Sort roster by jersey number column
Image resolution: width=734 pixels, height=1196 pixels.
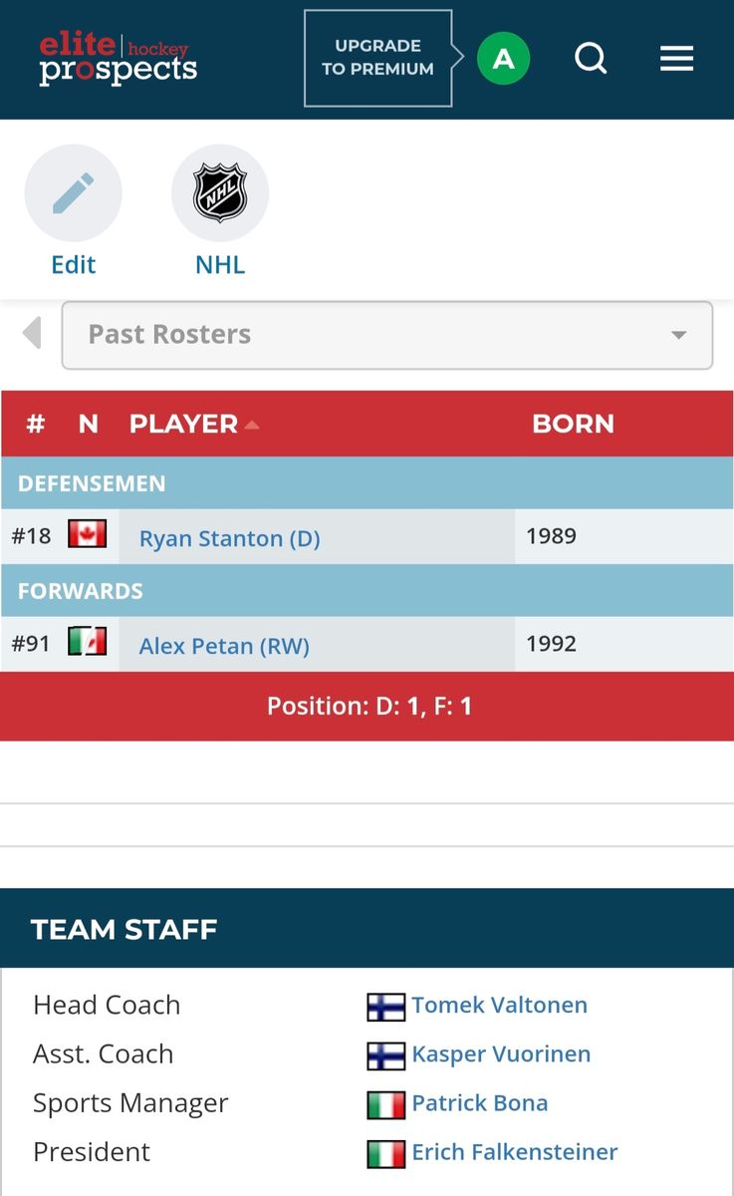click(x=36, y=424)
